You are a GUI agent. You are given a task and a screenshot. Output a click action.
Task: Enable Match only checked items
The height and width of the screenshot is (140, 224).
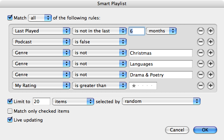pos(10,111)
